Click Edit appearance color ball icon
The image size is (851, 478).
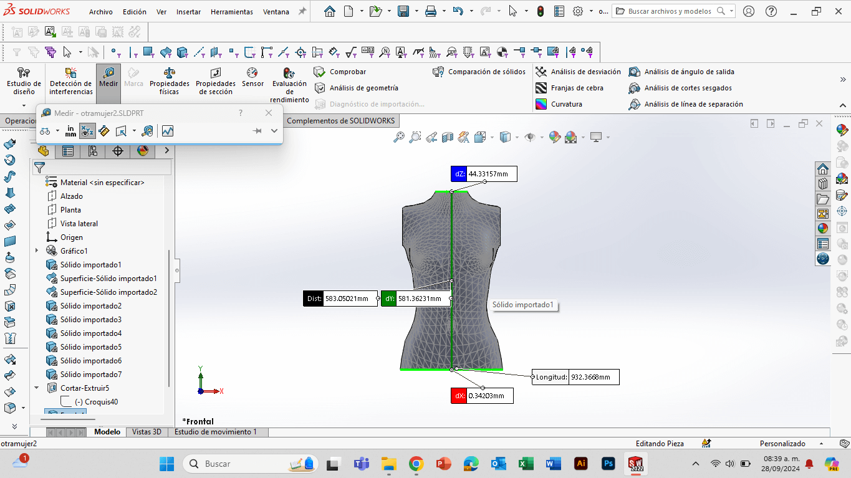pyautogui.click(x=554, y=137)
